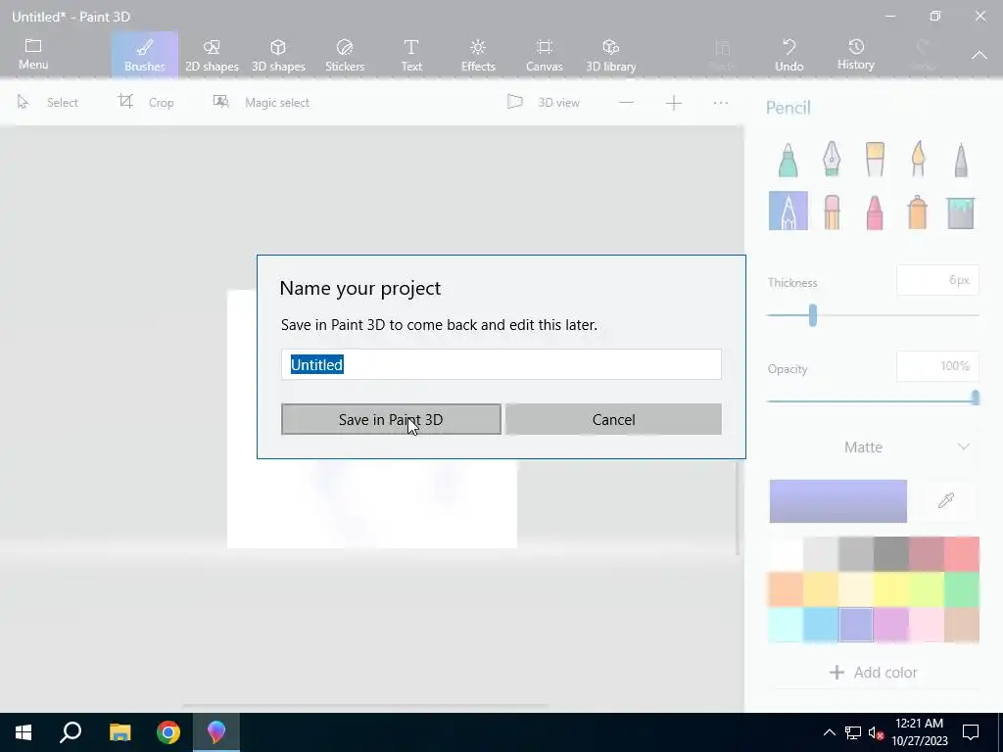The height and width of the screenshot is (752, 1003).
Task: Click the current color preview box
Action: [x=838, y=501]
